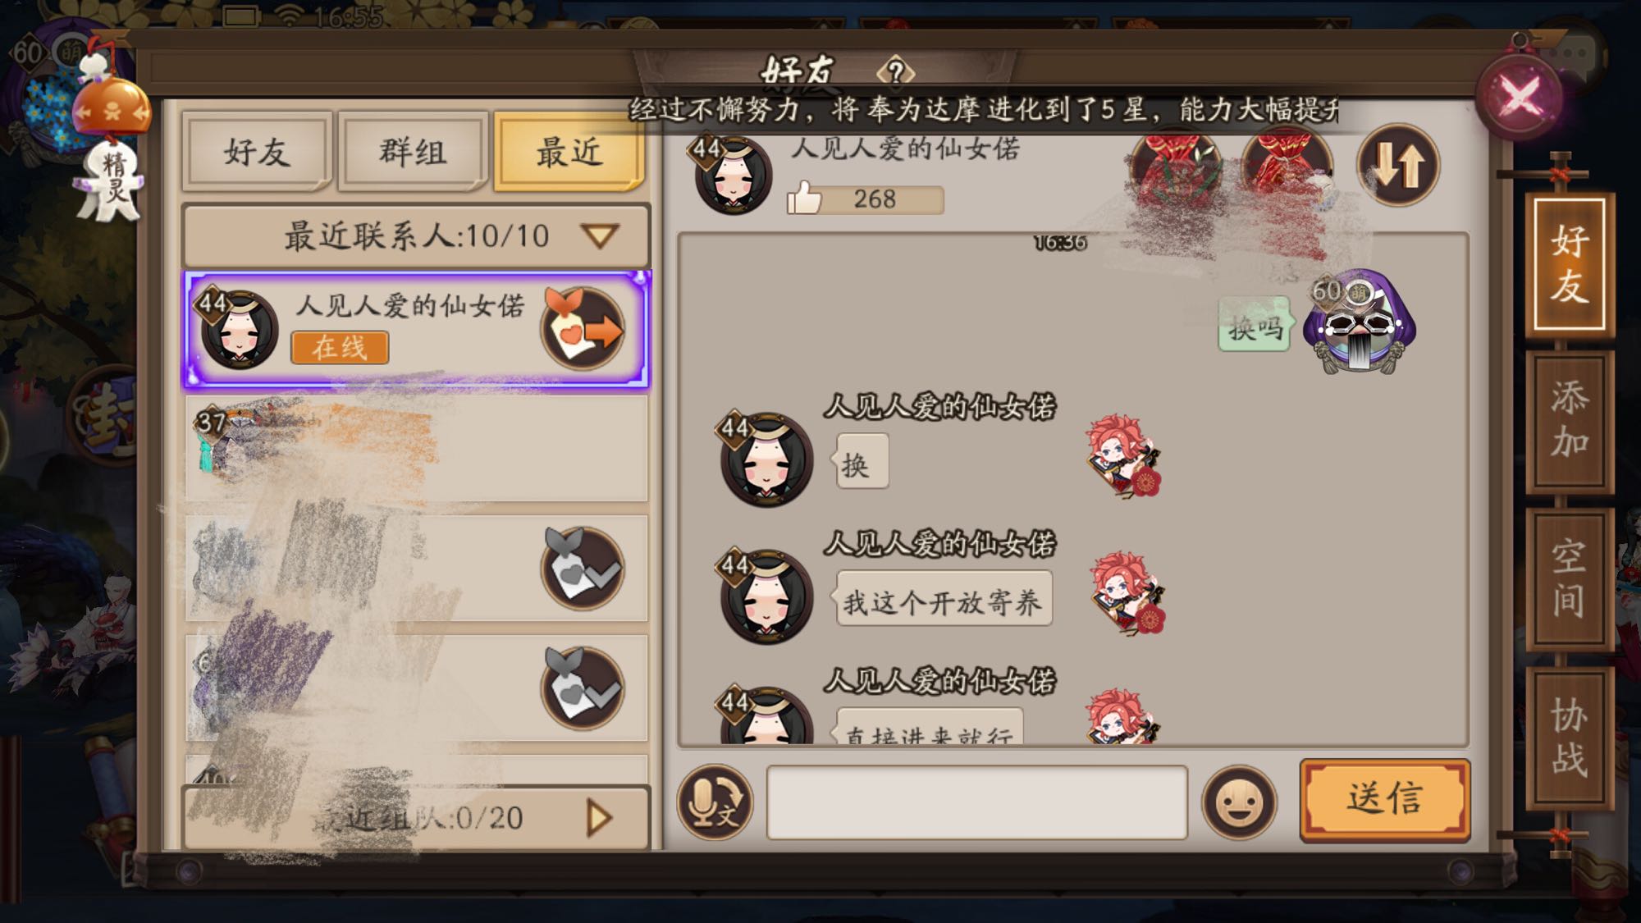Click the help question mark beside 好友 title
Viewport: 1641px width, 923px height.
896,72
